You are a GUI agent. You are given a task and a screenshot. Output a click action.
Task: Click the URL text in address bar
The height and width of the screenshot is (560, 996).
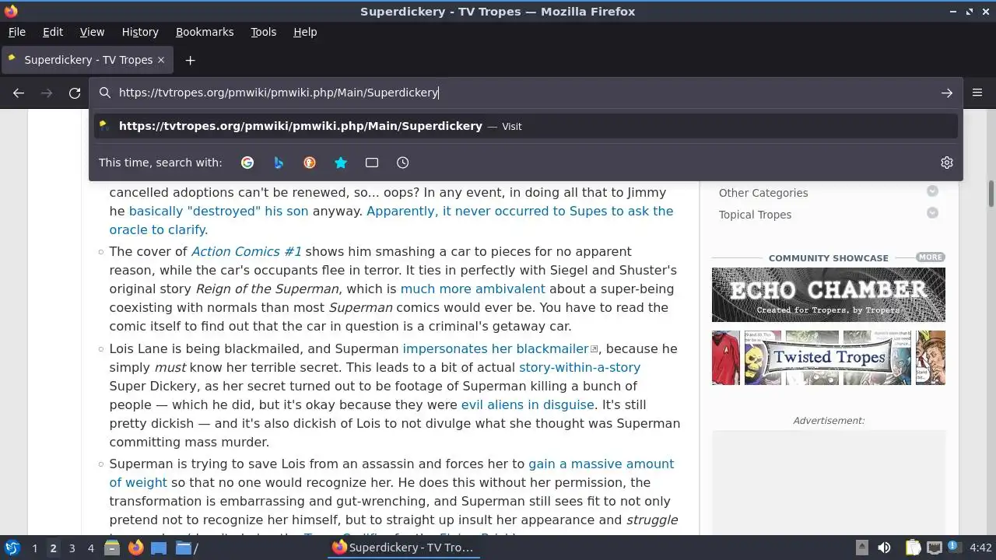click(279, 93)
